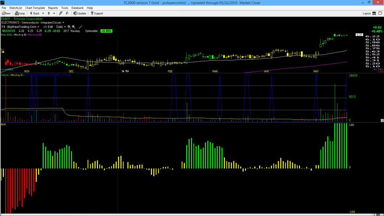Open the Reports menu
The height and width of the screenshot is (216, 384).
[x=53, y=8]
